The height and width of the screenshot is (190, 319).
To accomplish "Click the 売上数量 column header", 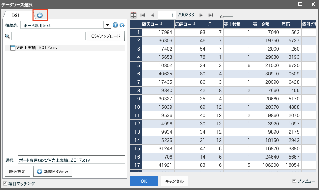I will click(x=238, y=24).
